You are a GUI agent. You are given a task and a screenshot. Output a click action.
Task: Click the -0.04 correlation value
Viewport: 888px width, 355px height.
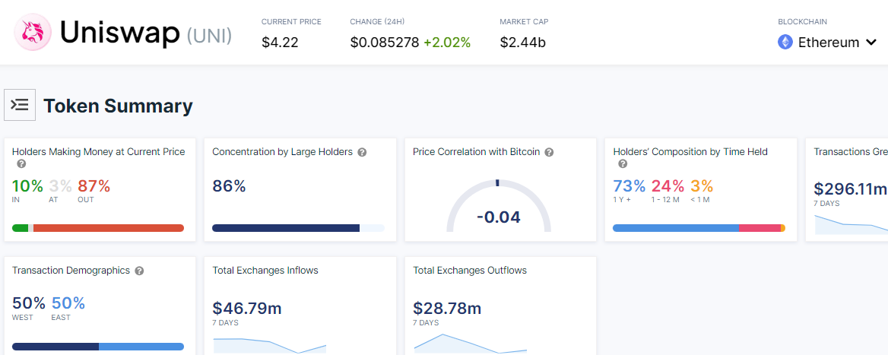point(499,217)
